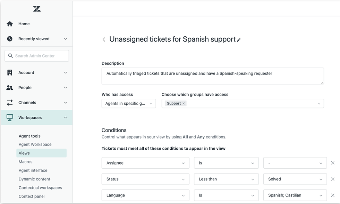Click the People icon in the sidebar
Screen dimensions: 340x204
click(10, 87)
